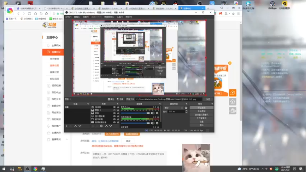Pop out the transitions dock panel icon
Image resolution: width=306 pixels, height=172 pixels.
186,104
